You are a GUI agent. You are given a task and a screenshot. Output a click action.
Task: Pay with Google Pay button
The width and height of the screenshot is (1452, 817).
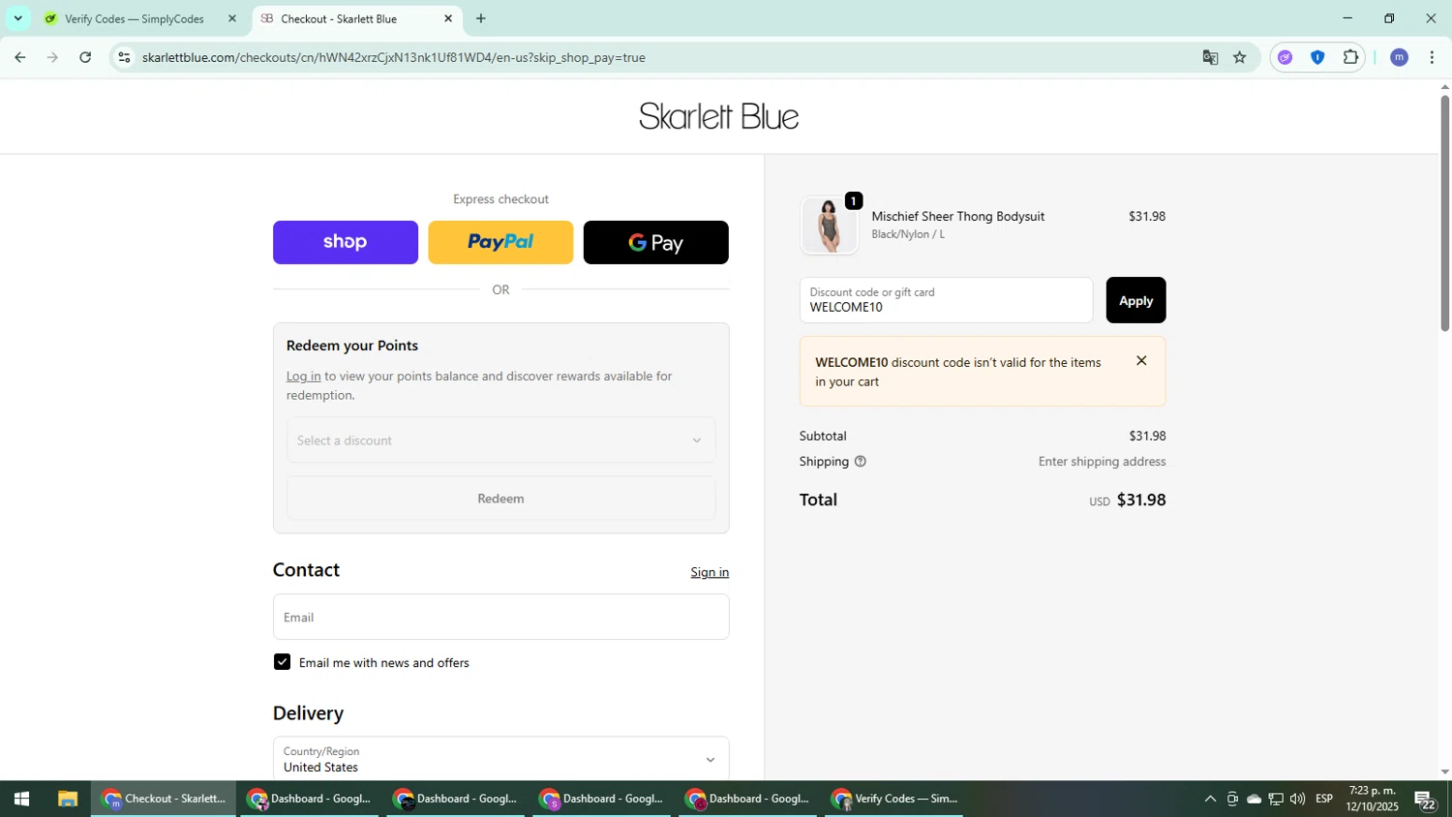pyautogui.click(x=656, y=242)
